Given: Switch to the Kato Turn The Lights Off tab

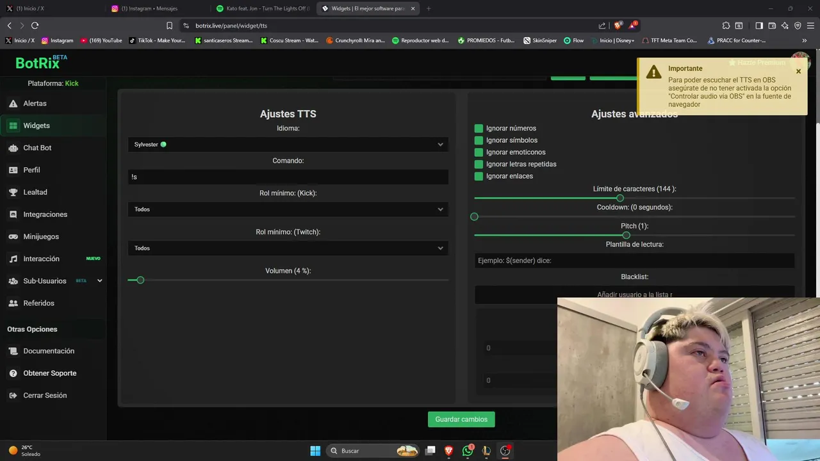Looking at the screenshot, I should click(x=263, y=8).
